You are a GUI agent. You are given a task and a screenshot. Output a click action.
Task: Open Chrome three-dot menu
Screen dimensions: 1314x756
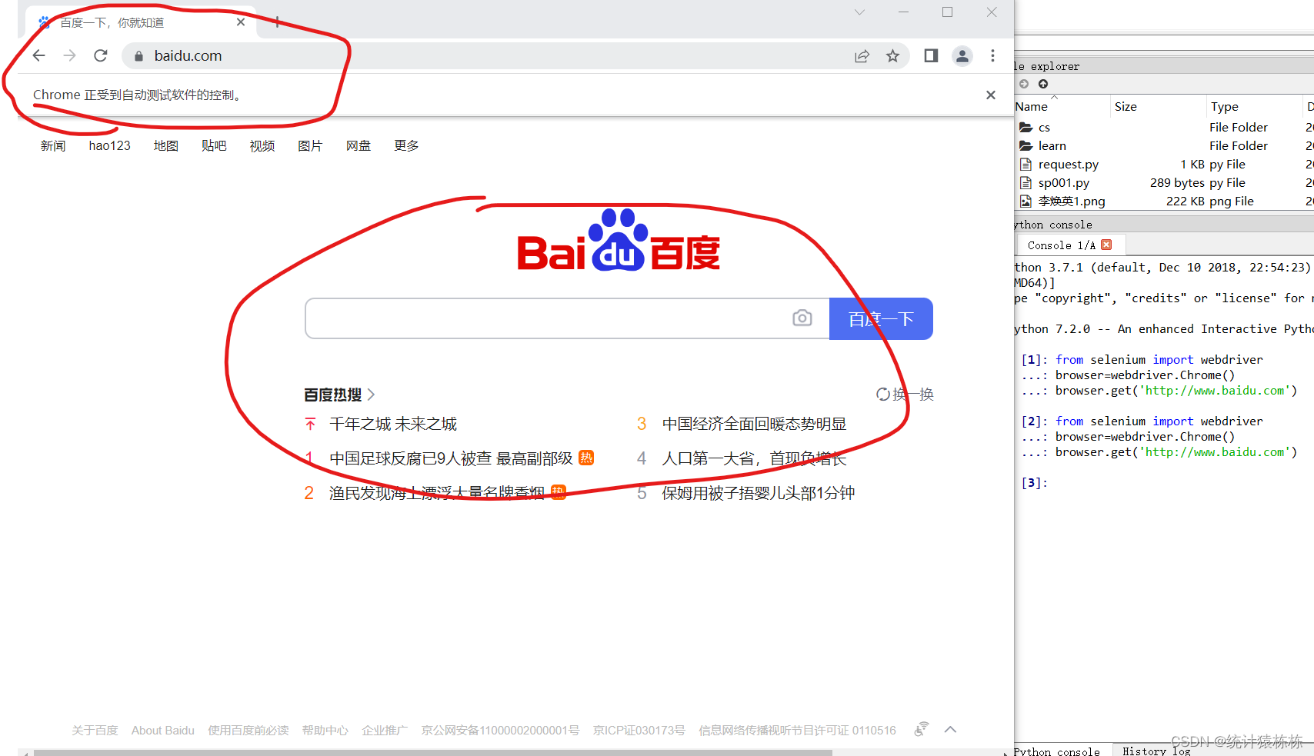(992, 55)
